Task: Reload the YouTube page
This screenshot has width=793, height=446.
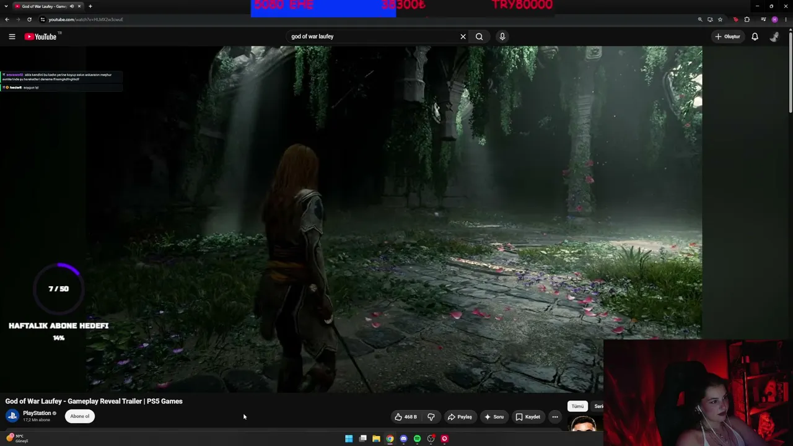Action: 29,19
